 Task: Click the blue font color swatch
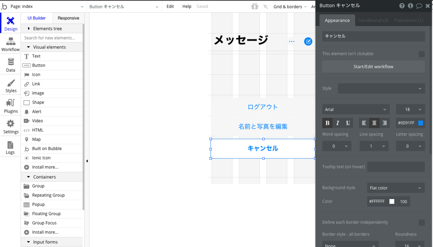[420, 123]
